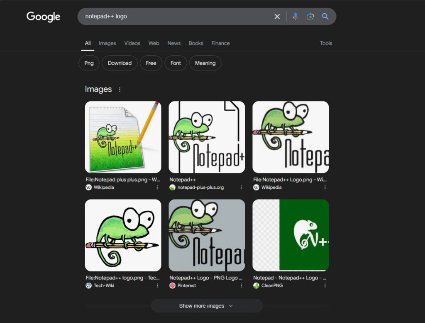Click the magnifying glass search icon
425x323 pixels.
[x=325, y=17]
